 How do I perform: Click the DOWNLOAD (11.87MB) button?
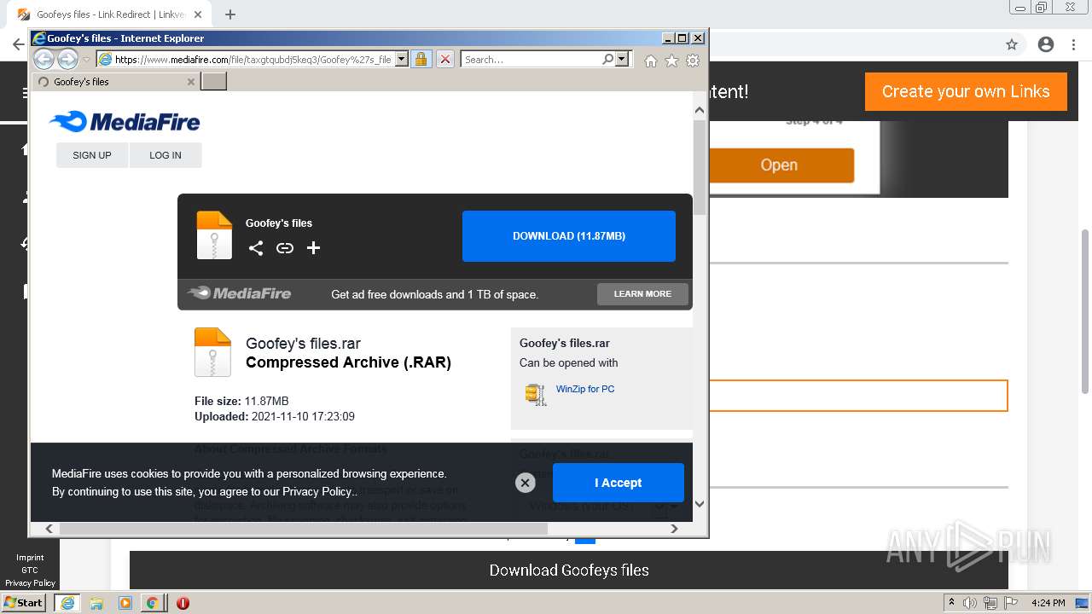click(569, 236)
